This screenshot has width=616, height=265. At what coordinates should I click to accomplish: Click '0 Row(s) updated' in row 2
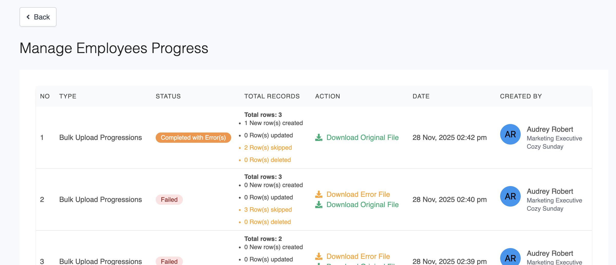(x=268, y=197)
